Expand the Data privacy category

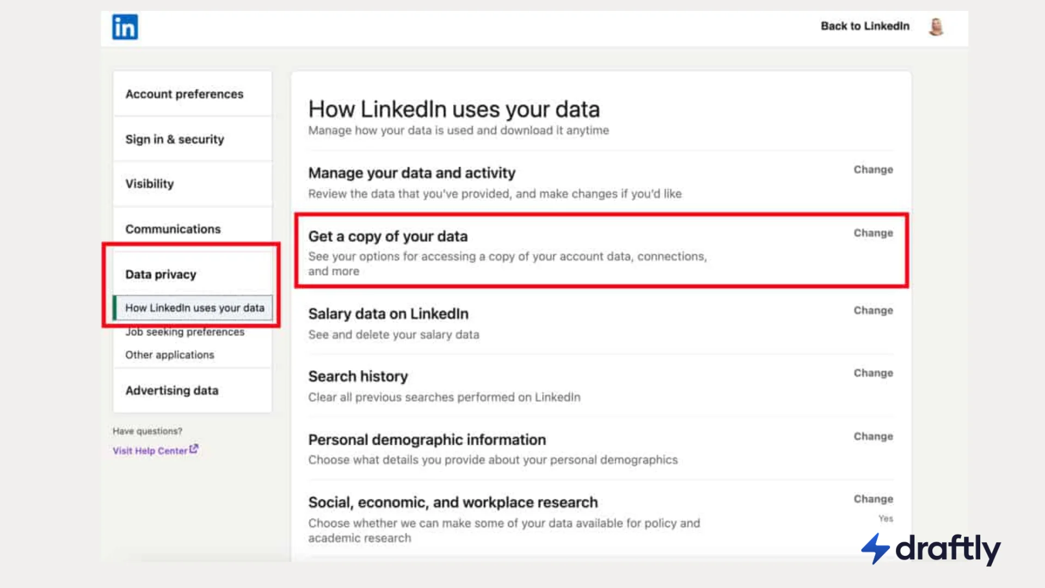pos(161,274)
